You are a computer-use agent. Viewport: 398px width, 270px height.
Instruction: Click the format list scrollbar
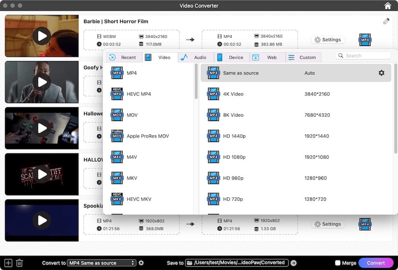point(196,81)
